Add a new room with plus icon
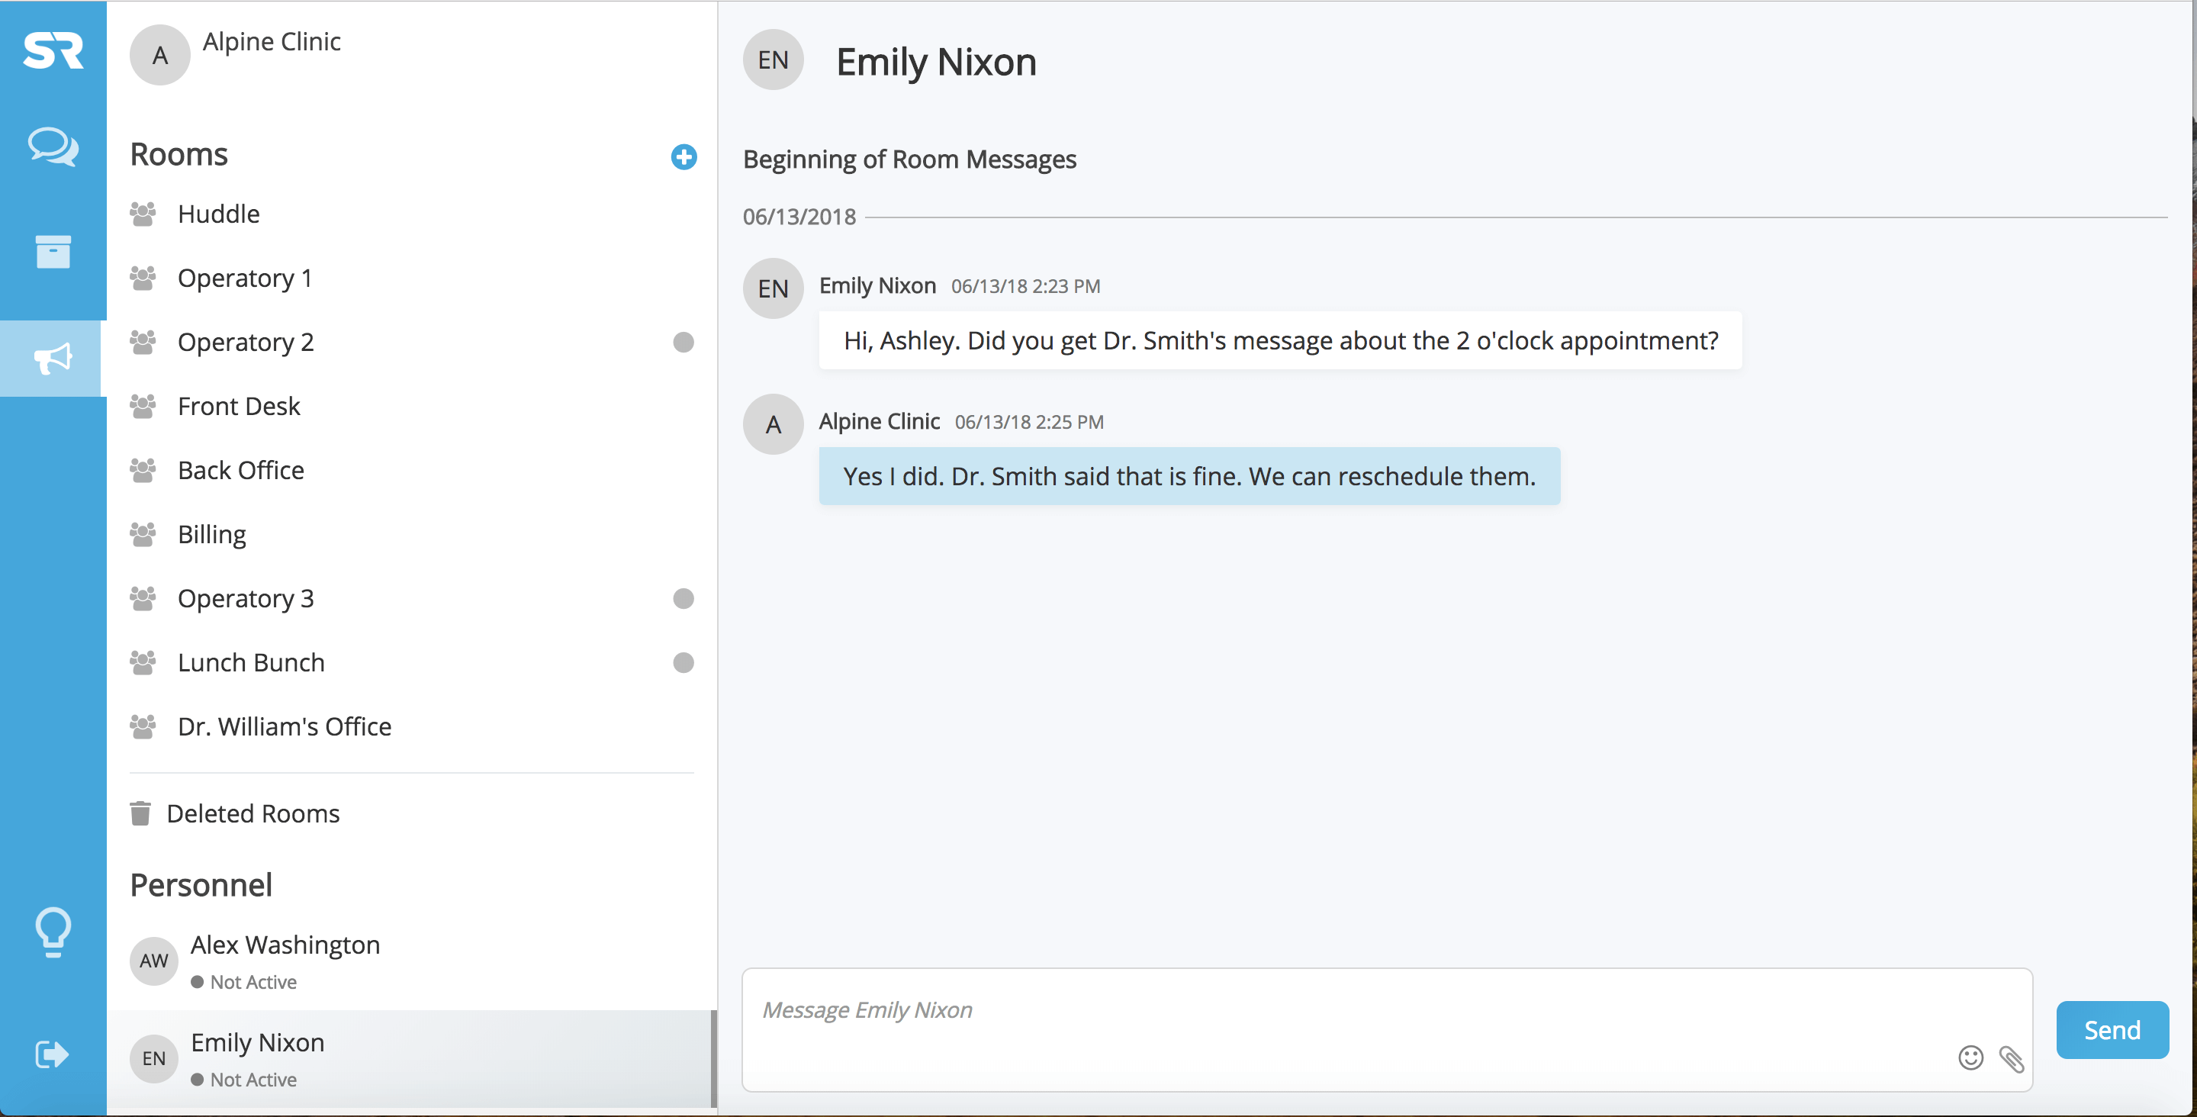2197x1117 pixels. pyautogui.click(x=684, y=157)
